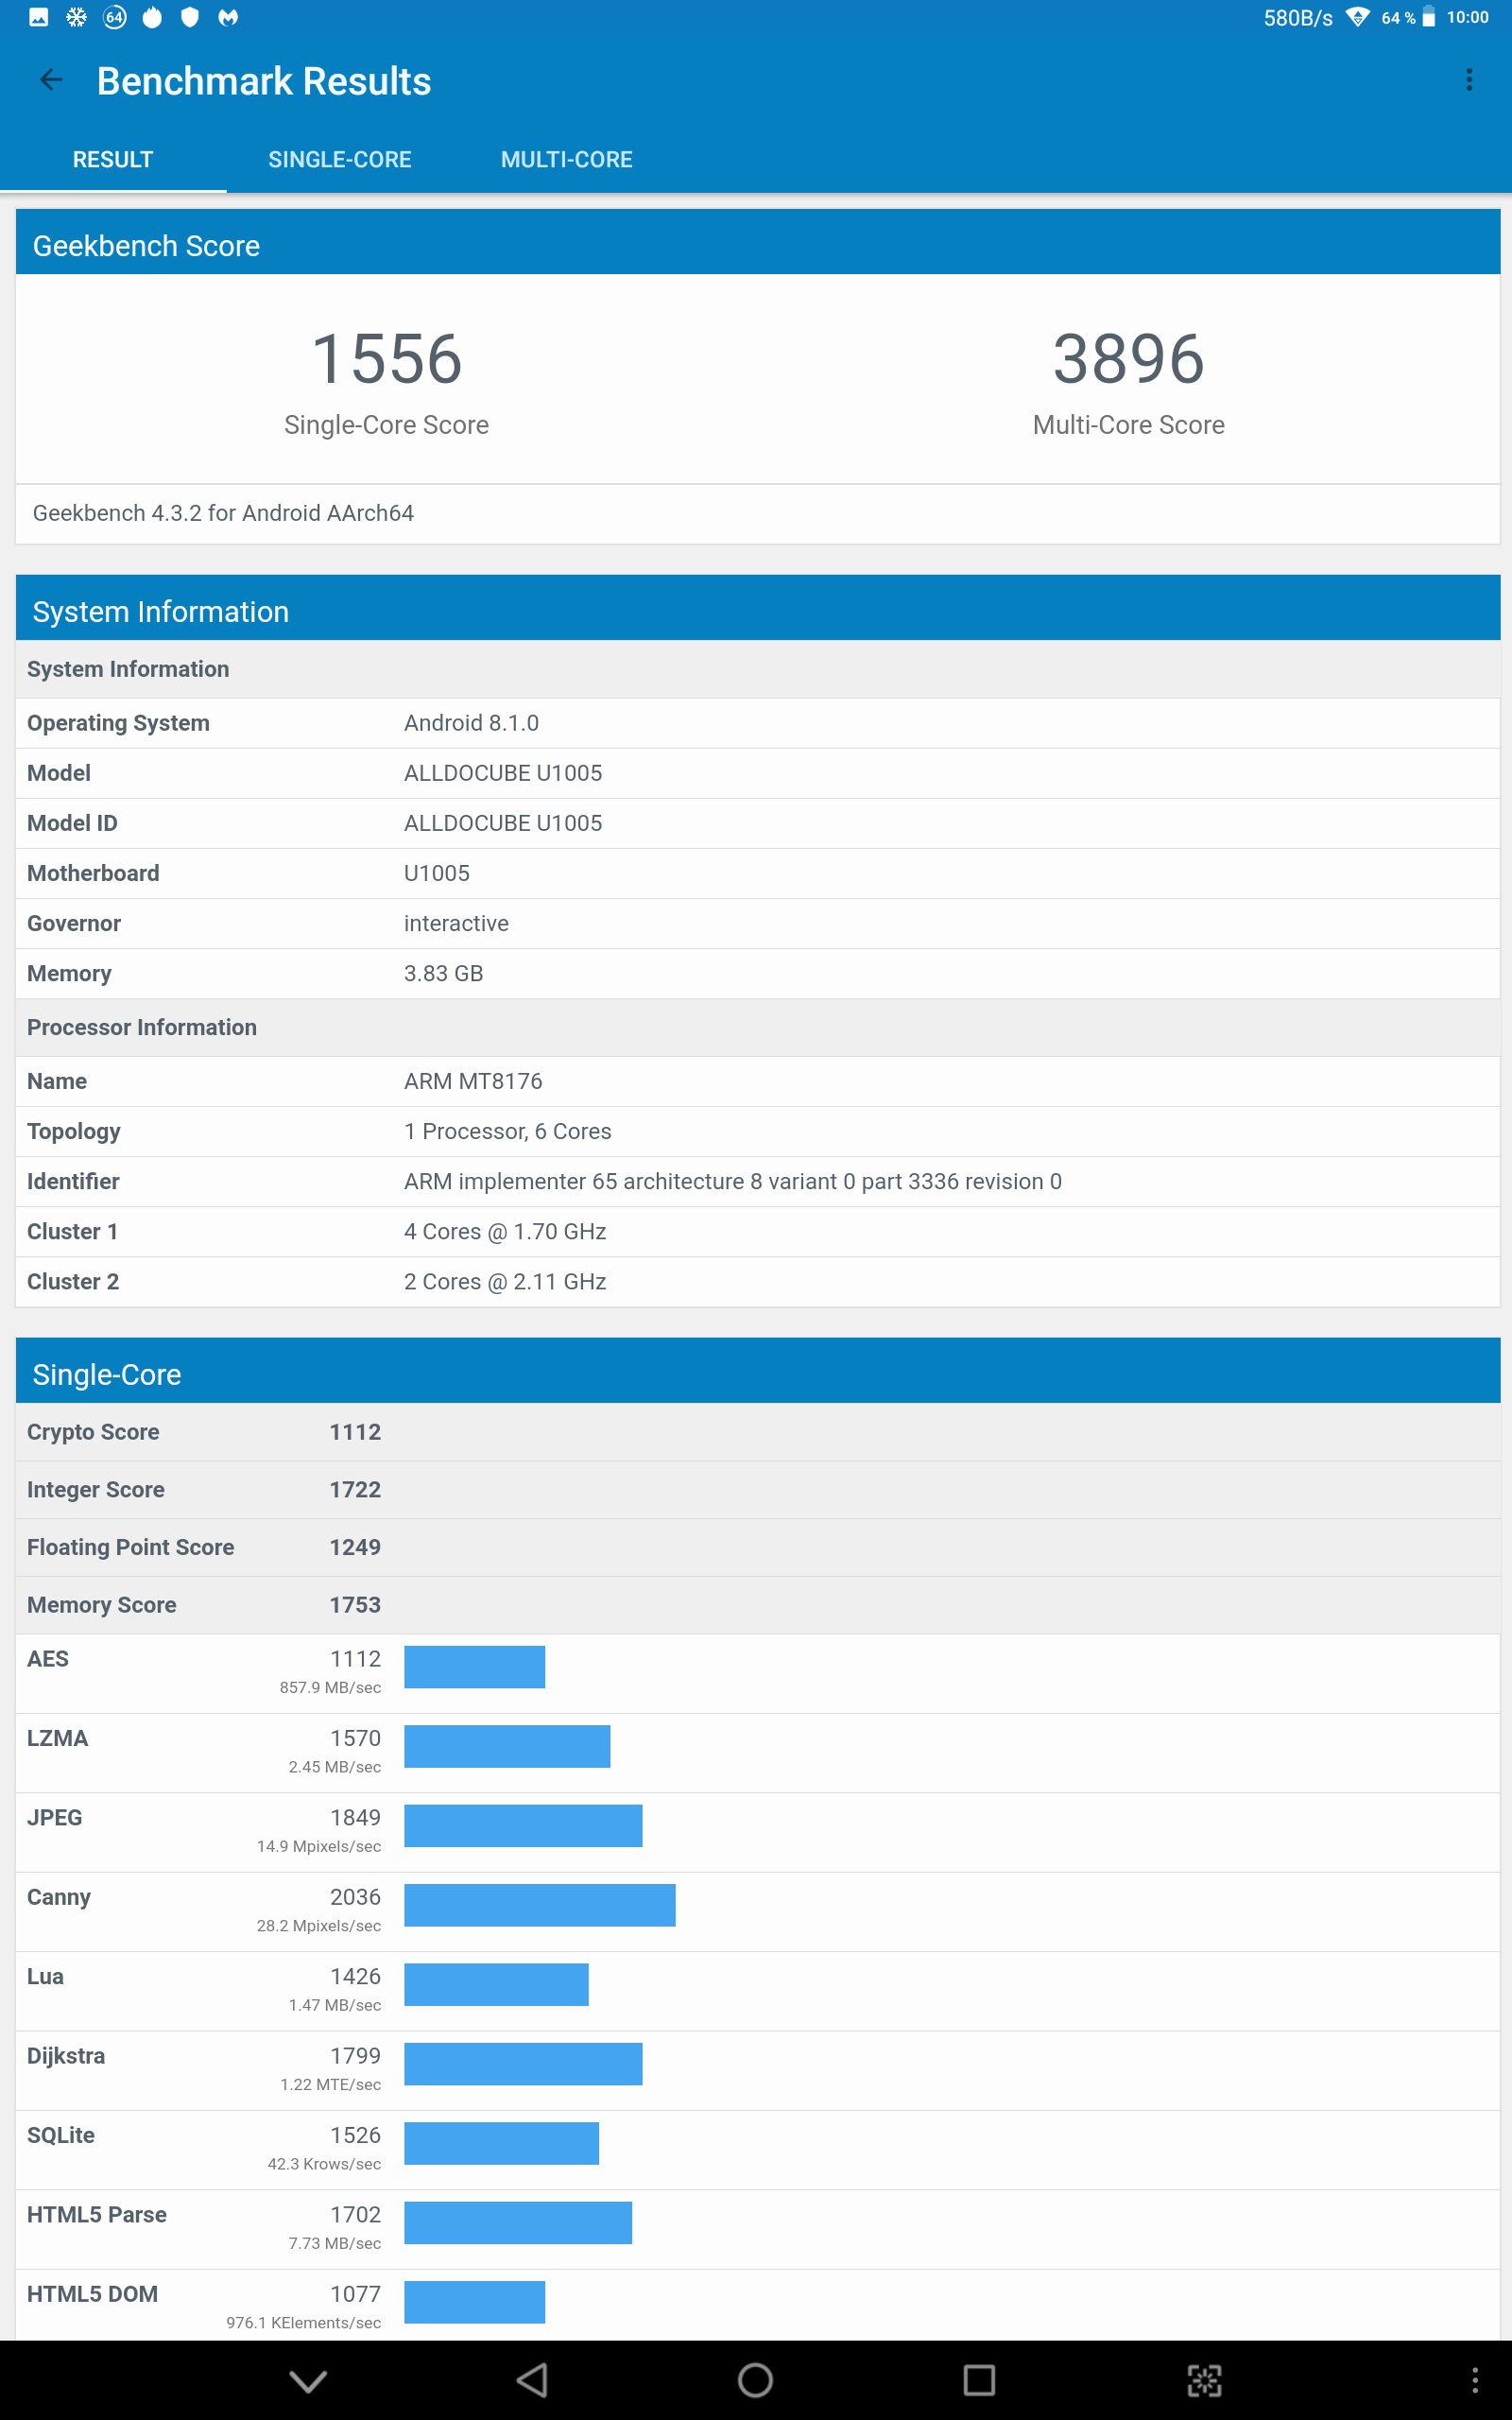This screenshot has height=2420, width=1512.
Task: Switch to the MULTI-CORE tab
Action: (567, 160)
